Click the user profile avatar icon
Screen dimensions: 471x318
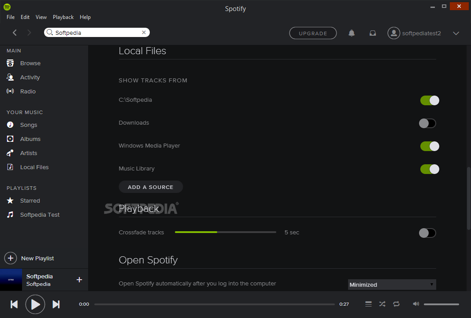[393, 33]
